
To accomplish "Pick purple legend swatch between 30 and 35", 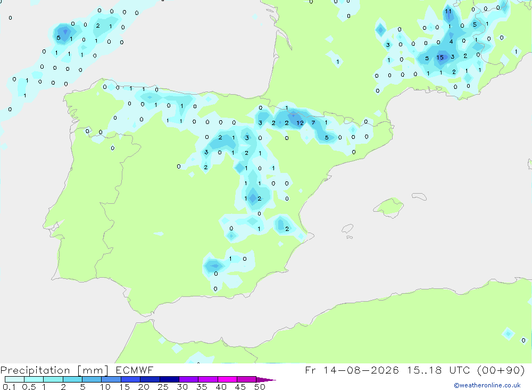I will [x=188, y=379].
